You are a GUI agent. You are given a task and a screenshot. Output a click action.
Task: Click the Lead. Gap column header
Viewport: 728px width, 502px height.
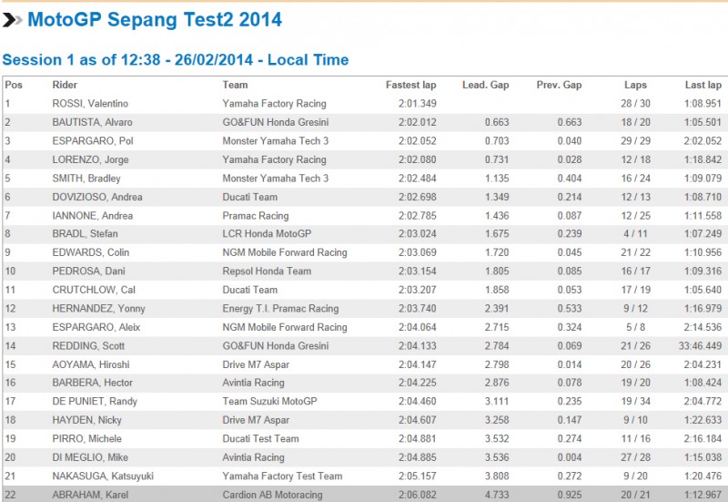(487, 85)
